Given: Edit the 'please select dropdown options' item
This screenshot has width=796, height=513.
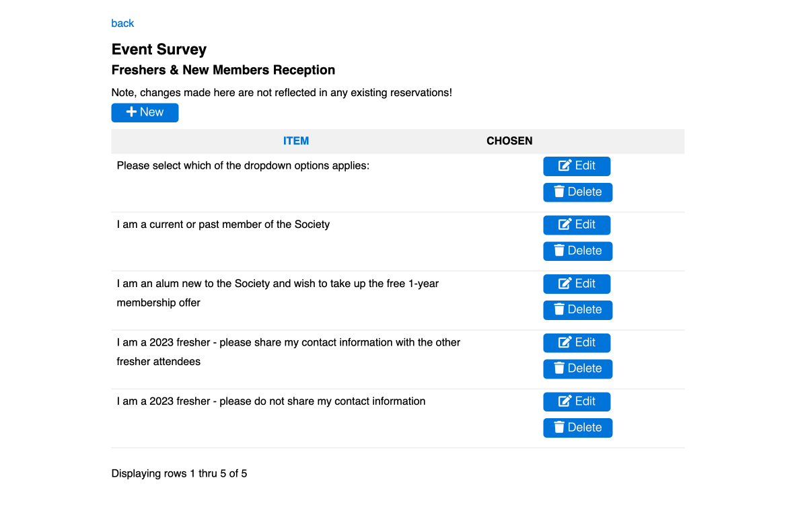Looking at the screenshot, I should point(577,166).
